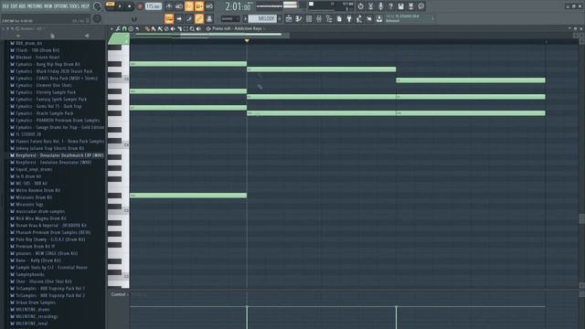The image size is (585, 329).
Task: Click the piano roll playback speaker tool
Action: (198, 28)
